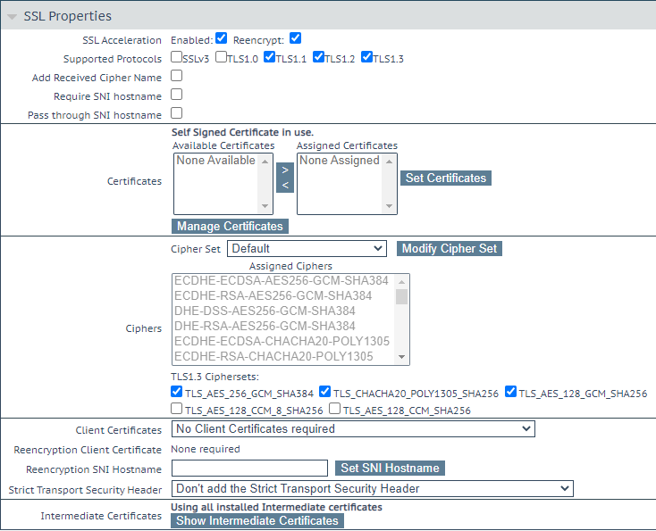Enable TLS_AES_128_CCM_8_SHA256 cipherset

(177, 408)
